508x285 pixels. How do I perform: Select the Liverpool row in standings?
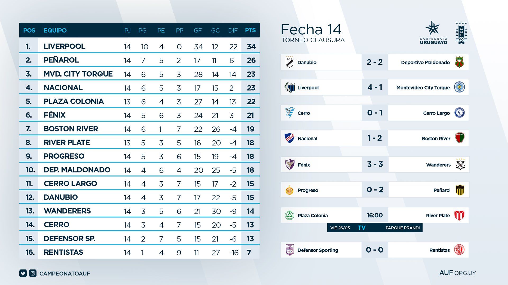pos(139,46)
